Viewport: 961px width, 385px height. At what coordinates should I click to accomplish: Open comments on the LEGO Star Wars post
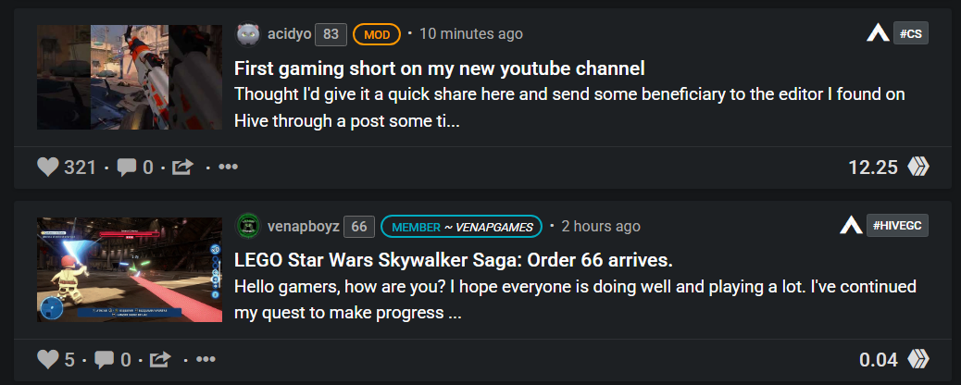click(x=105, y=359)
